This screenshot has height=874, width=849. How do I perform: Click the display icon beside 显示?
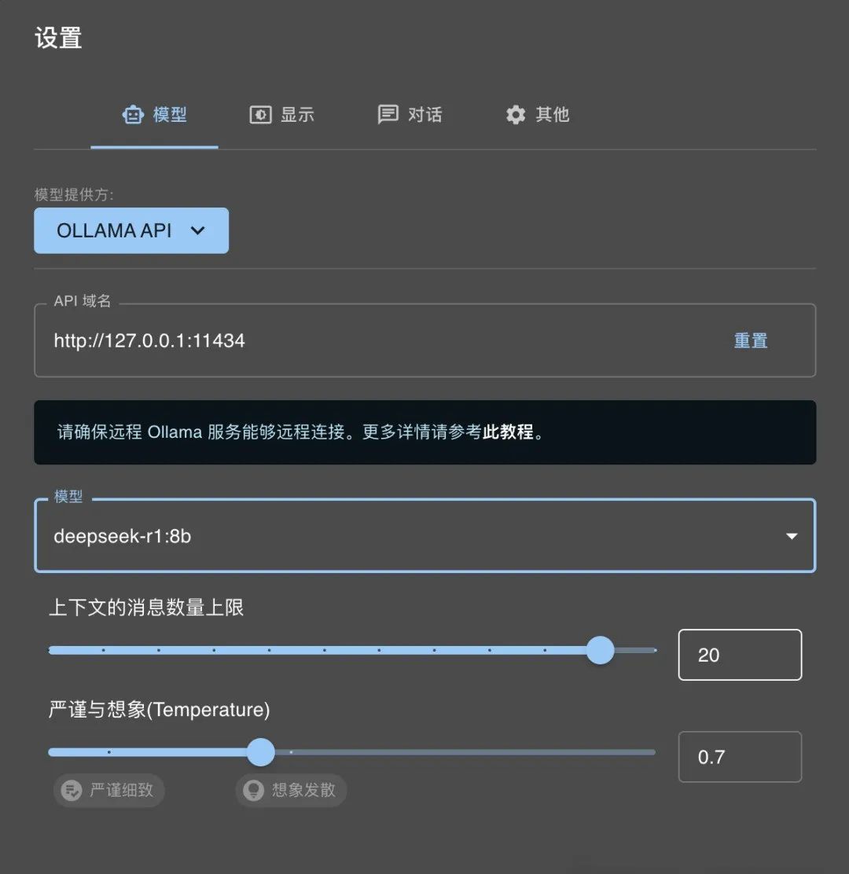pos(260,115)
